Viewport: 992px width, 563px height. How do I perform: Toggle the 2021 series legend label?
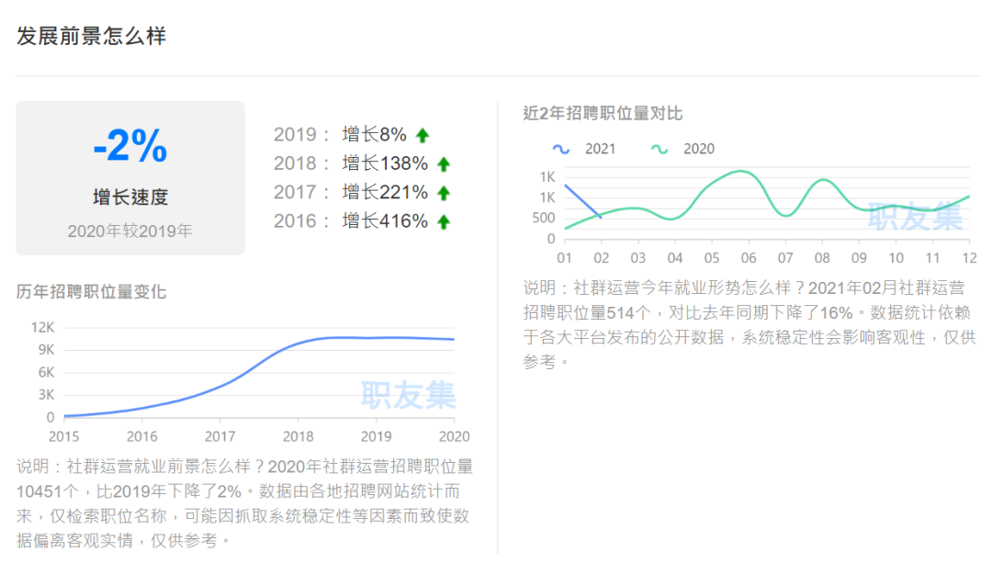click(600, 149)
